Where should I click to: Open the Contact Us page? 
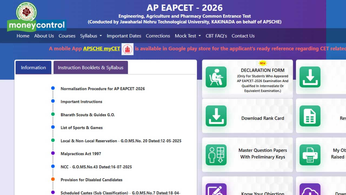(243, 36)
